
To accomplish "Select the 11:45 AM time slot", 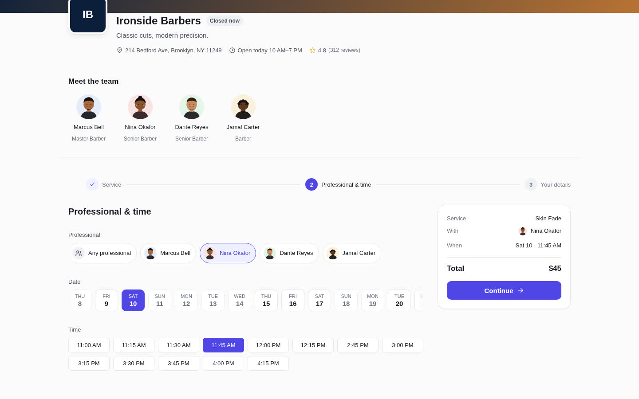I will click(223, 345).
